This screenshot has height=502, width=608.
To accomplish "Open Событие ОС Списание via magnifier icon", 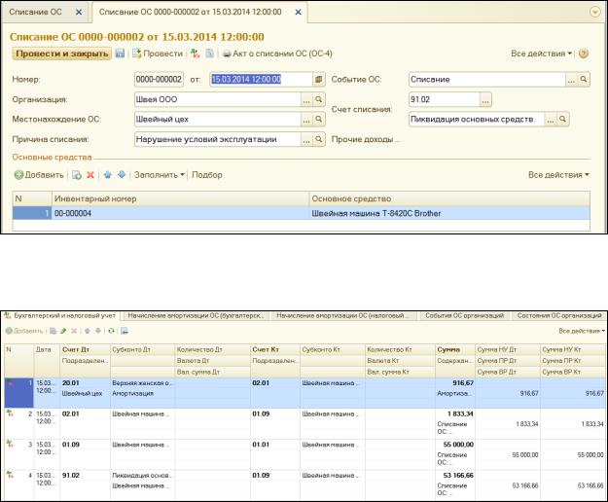I will (x=583, y=80).
